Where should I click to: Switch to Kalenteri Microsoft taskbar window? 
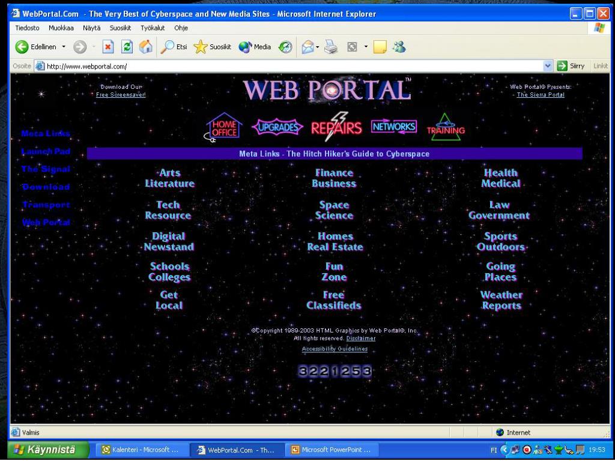pos(143,450)
